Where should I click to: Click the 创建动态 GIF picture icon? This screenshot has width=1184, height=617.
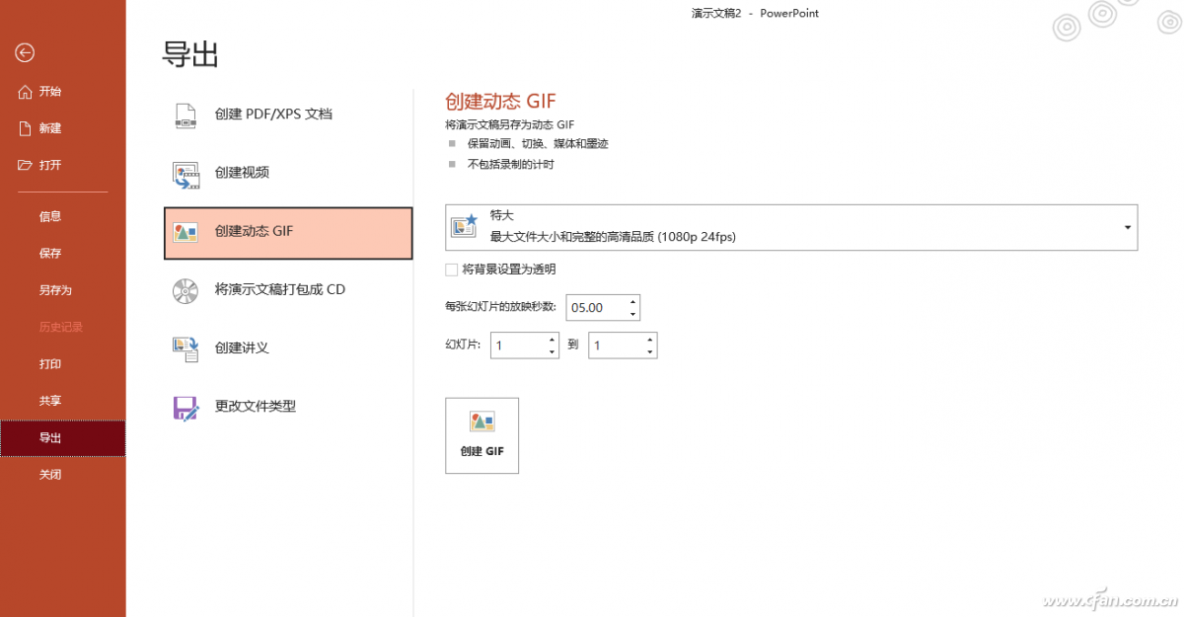coord(185,232)
